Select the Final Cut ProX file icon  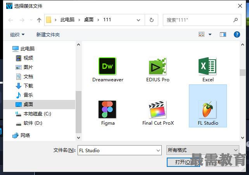pos(157,109)
